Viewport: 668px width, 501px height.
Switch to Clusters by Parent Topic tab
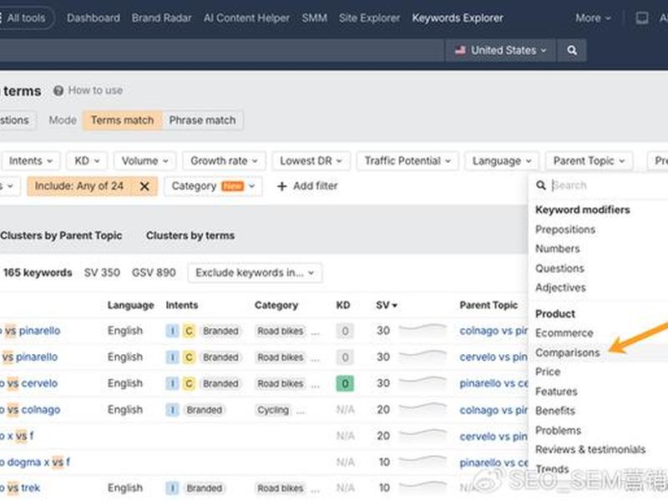(61, 235)
